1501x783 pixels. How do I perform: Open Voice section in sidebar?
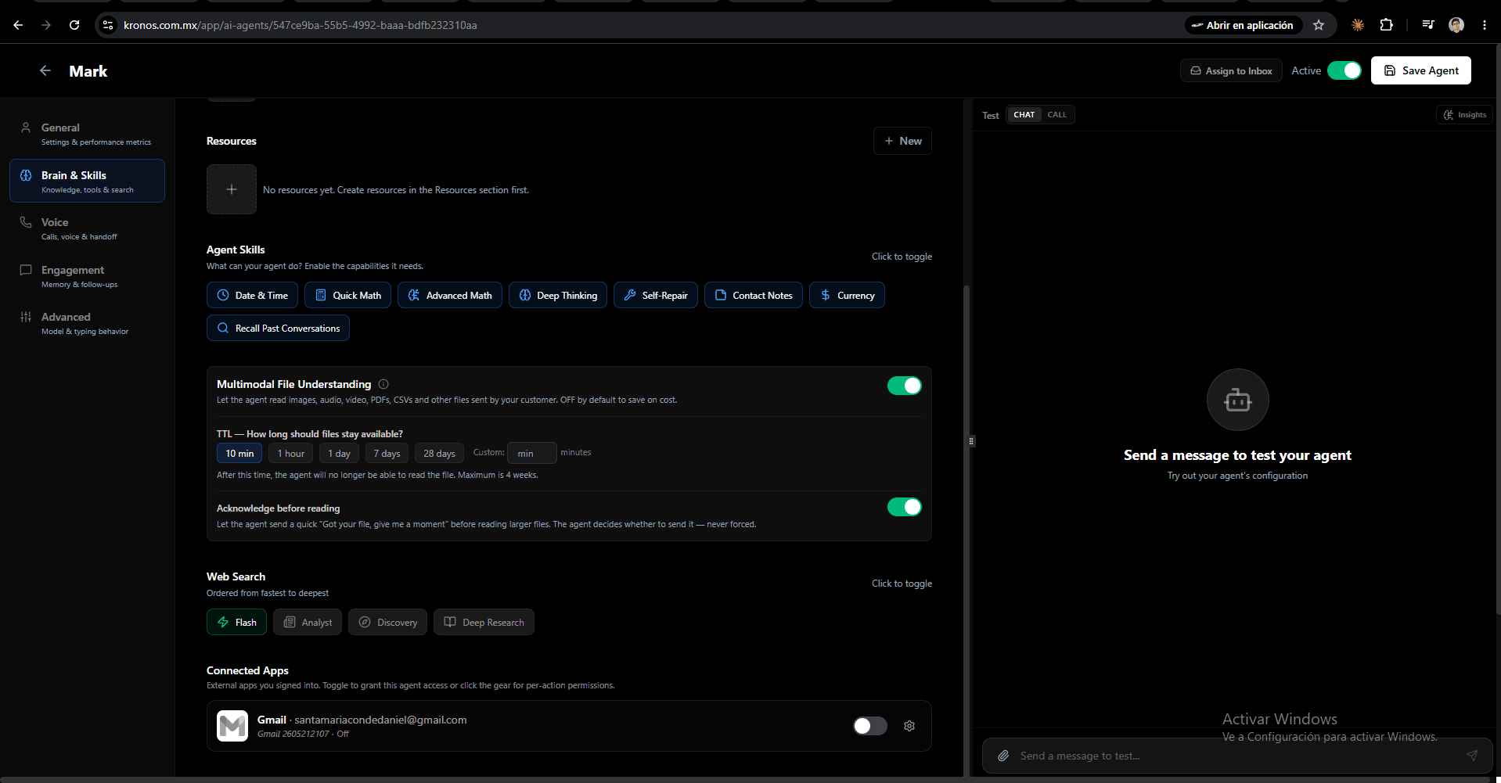pyautogui.click(x=87, y=228)
